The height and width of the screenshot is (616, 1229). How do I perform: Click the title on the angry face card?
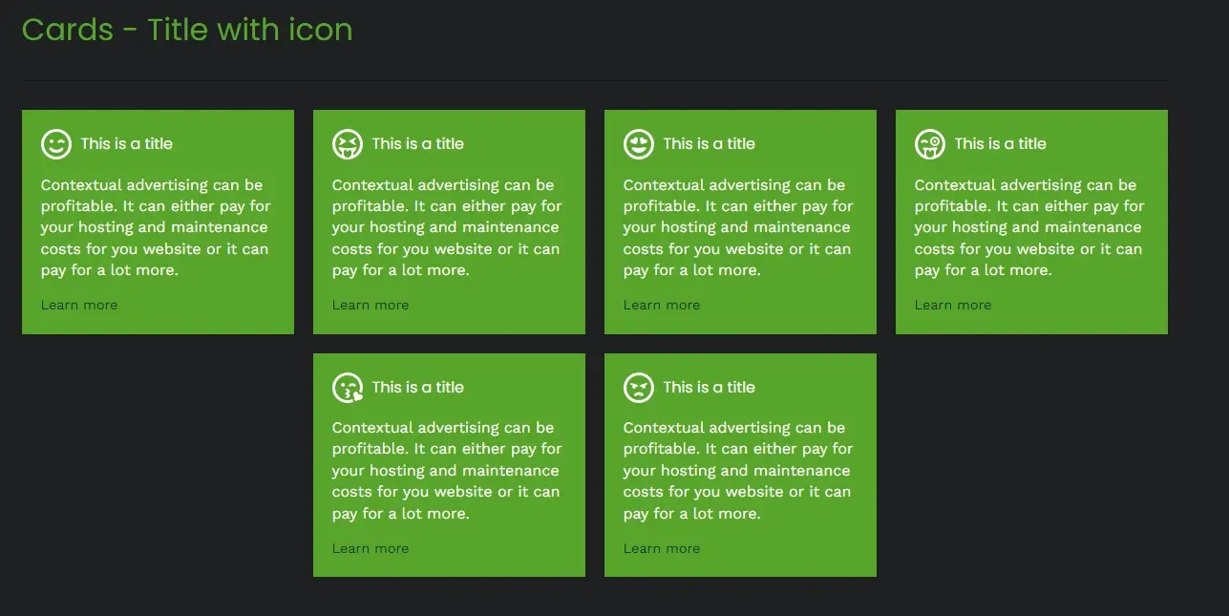[x=708, y=387]
